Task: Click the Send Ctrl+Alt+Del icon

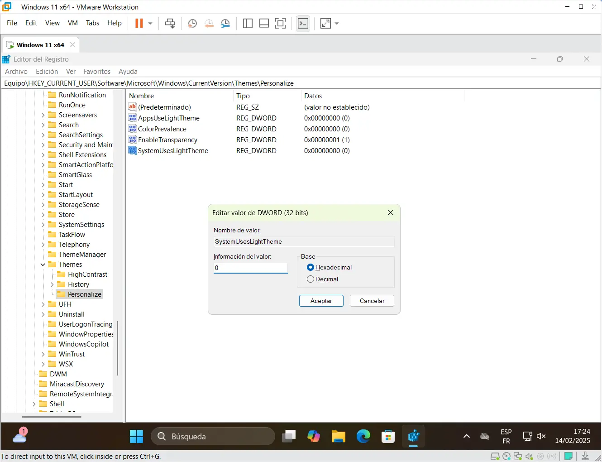Action: tap(170, 23)
